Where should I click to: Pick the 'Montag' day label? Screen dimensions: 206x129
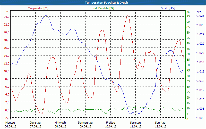click(x=10, y=123)
